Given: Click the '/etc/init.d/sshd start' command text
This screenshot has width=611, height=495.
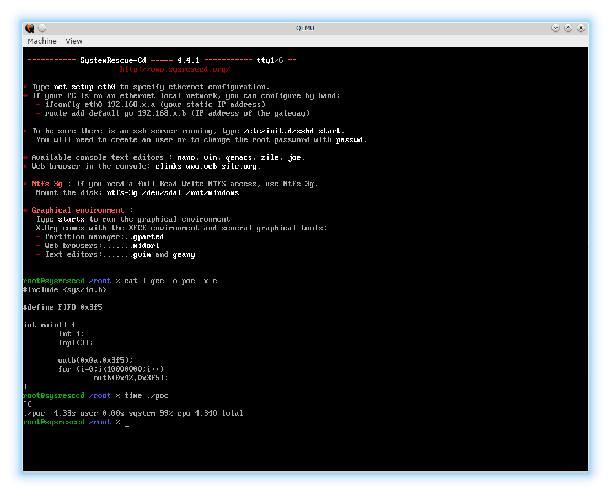Looking at the screenshot, I should pos(292,131).
